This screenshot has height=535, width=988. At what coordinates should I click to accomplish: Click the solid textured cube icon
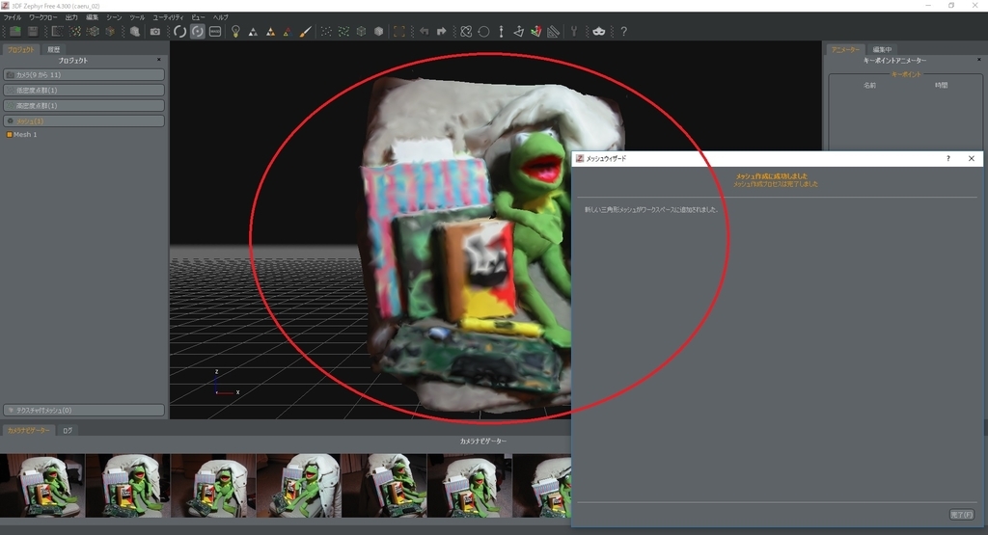378,32
